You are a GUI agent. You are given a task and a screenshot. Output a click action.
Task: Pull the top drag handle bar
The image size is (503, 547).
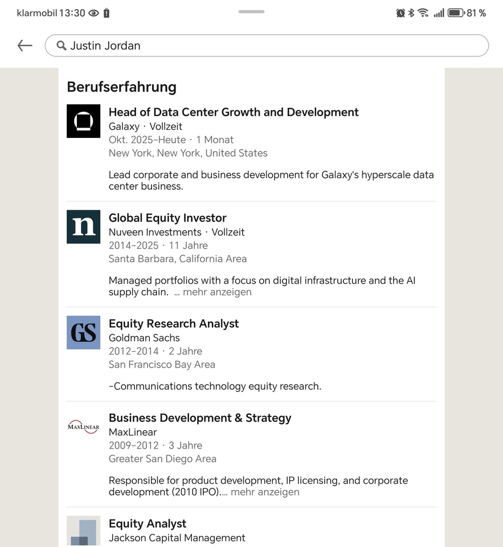click(251, 11)
